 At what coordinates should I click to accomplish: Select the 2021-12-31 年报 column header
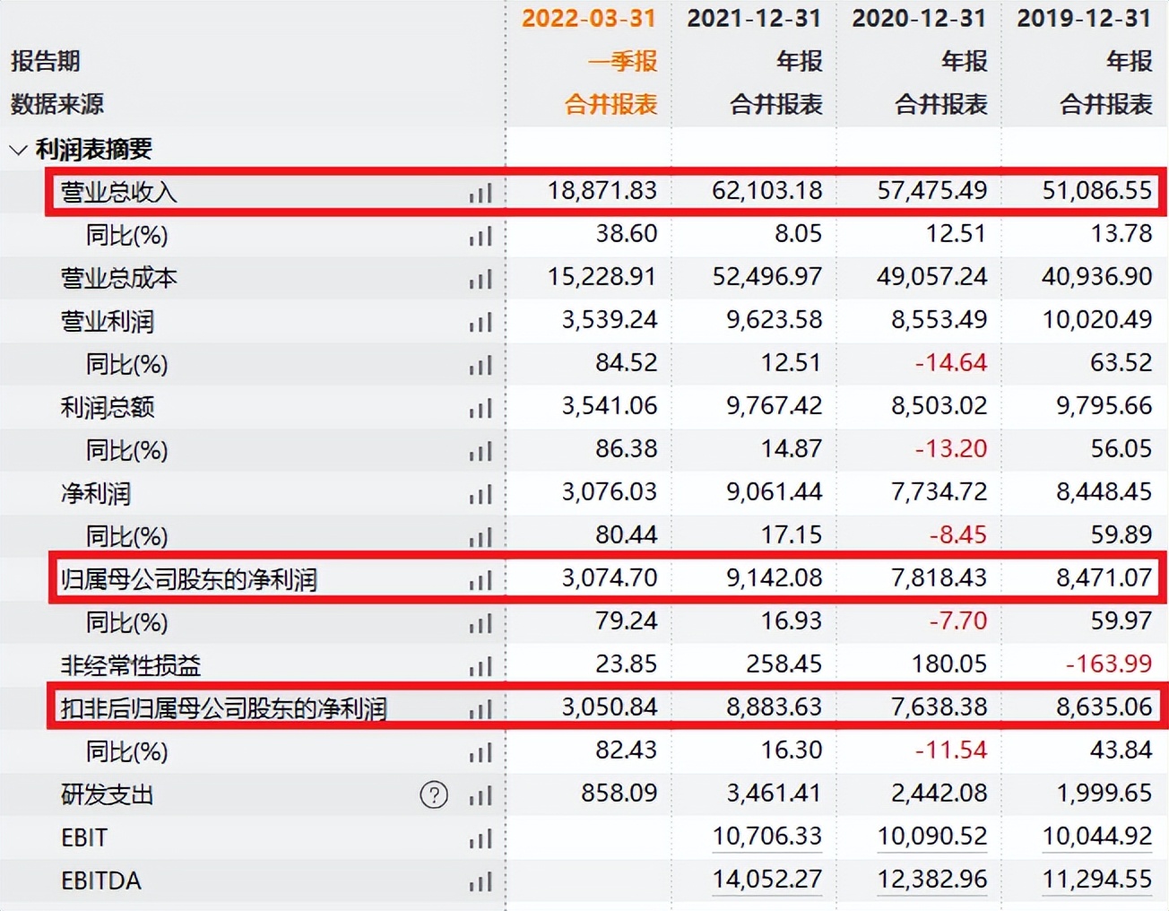(x=753, y=18)
